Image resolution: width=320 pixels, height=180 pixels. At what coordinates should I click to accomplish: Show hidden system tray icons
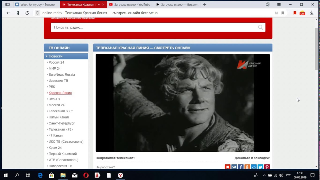(264, 175)
